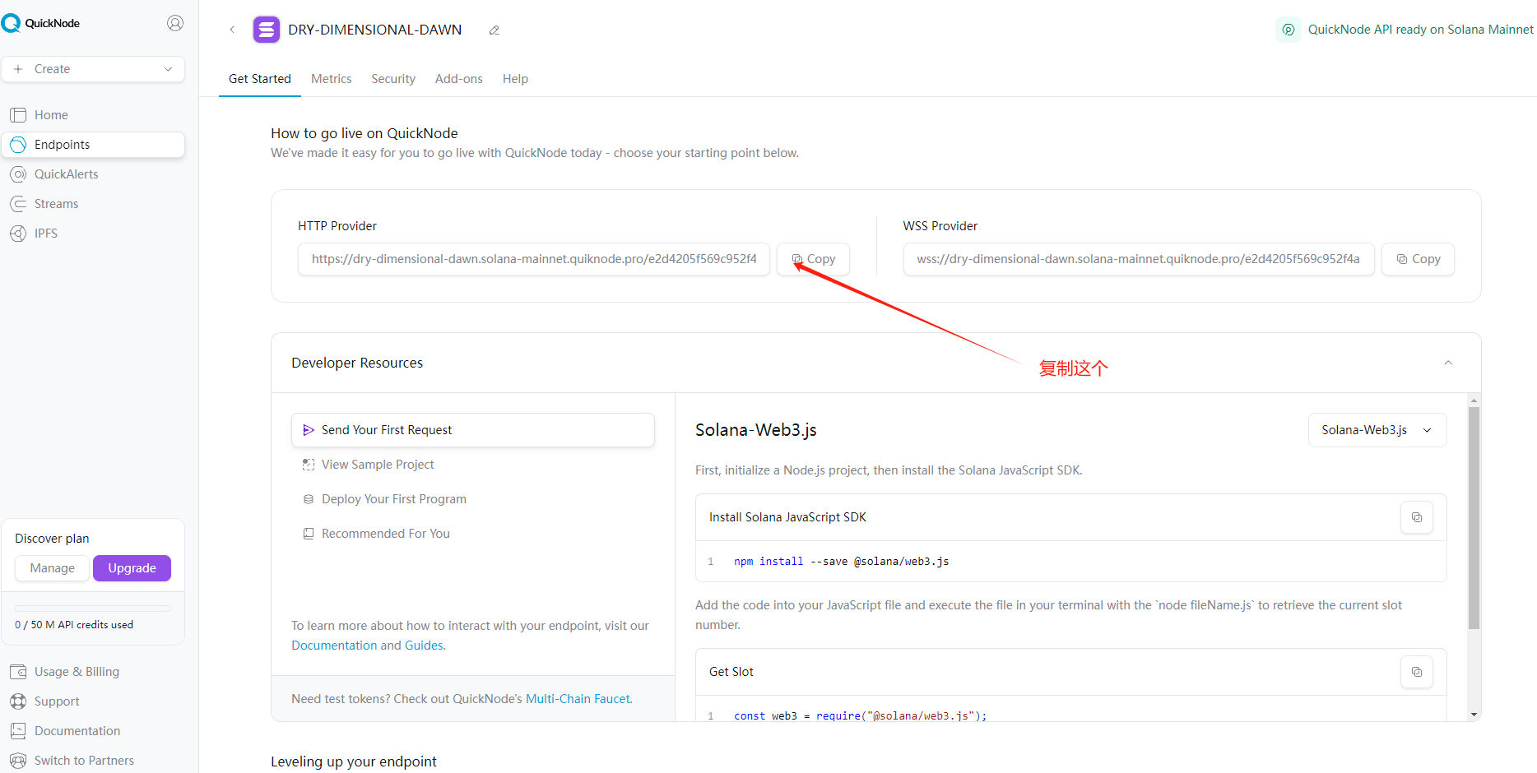Click the code panel scrollbar thumb
The width and height of the screenshot is (1537, 773).
pyautogui.click(x=1474, y=518)
